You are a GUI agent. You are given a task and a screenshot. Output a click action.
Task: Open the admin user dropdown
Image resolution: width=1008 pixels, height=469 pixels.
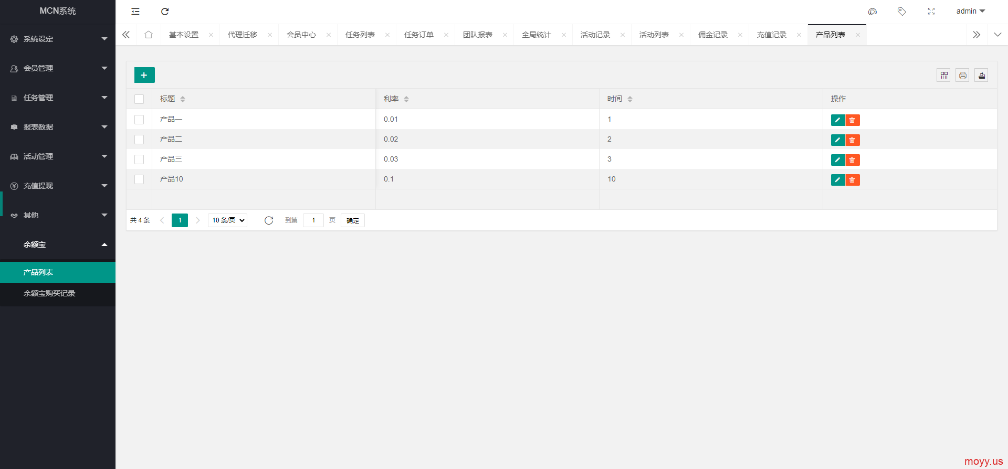pos(970,11)
